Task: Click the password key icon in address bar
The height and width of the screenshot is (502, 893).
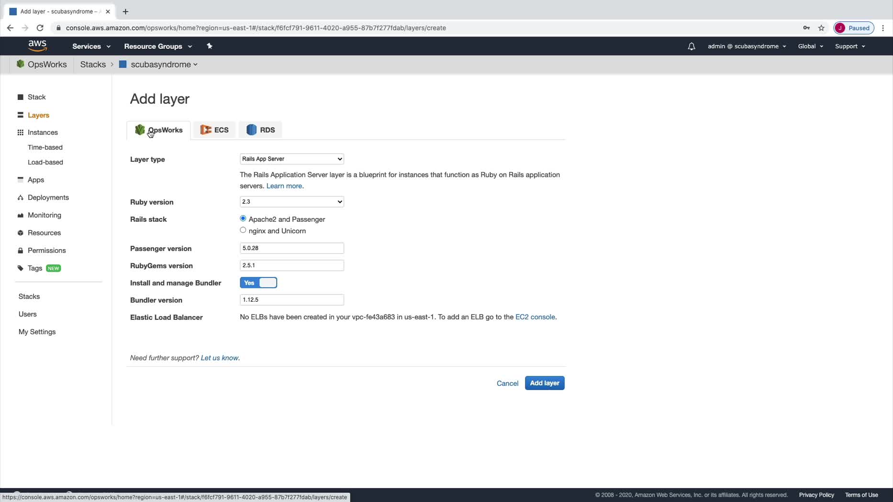Action: point(806,28)
